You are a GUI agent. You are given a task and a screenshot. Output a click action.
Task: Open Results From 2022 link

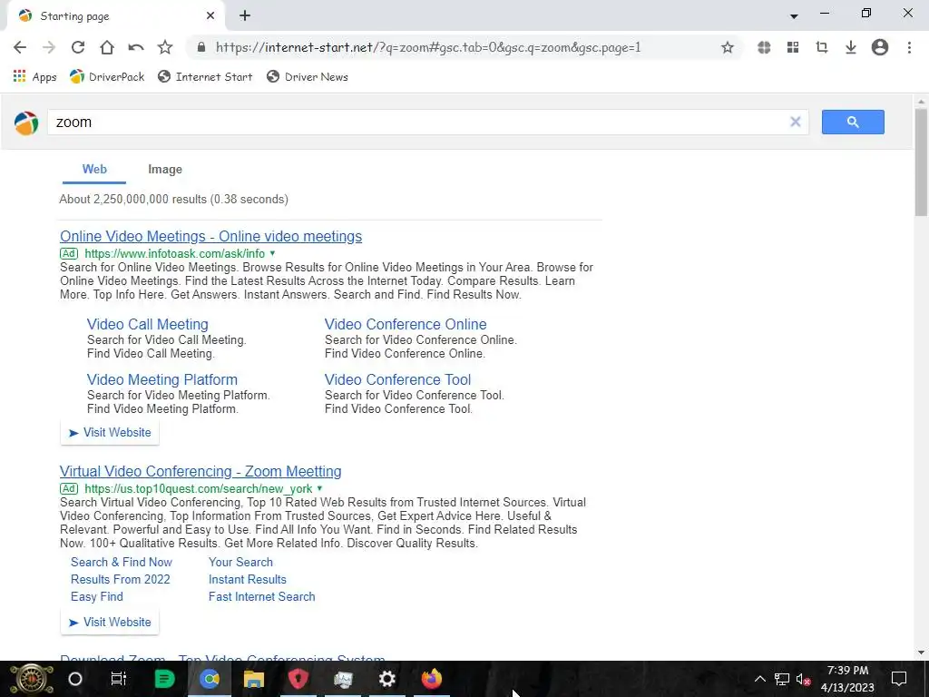pyautogui.click(x=121, y=579)
